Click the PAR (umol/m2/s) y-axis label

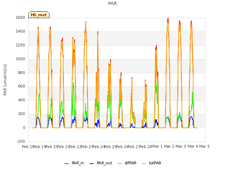point(5,80)
